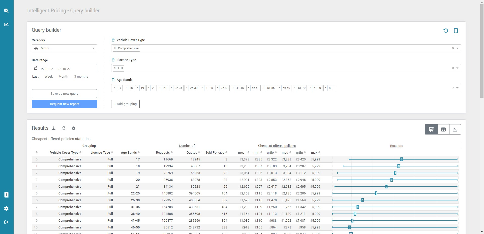Open the settings gear in the sidebar
484x234 pixels.
coord(6,209)
